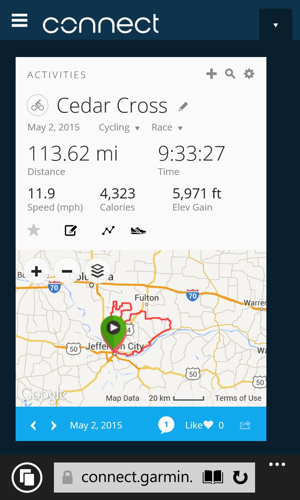Select the gear shoe icon
Viewport: 300px width, 500px height.
click(138, 230)
